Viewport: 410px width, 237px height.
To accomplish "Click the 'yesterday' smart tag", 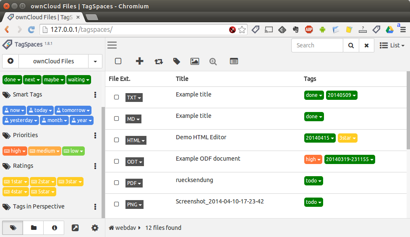I will 21,120.
